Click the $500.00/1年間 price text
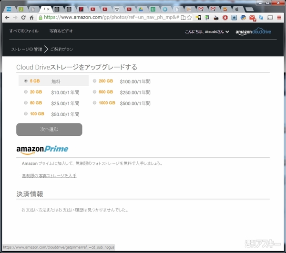Image resolution: width=286 pixels, height=253 pixels. coord(135,103)
